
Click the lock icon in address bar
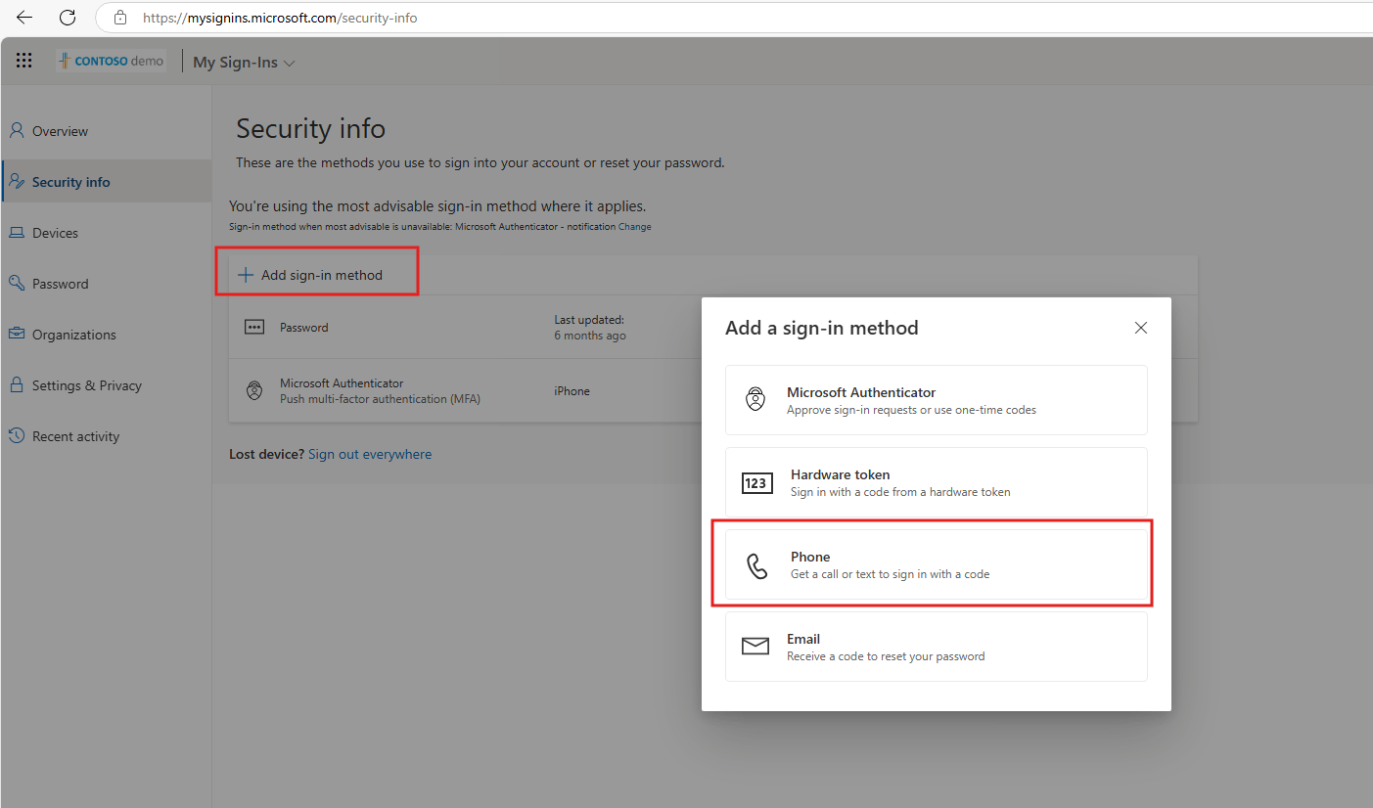(120, 18)
